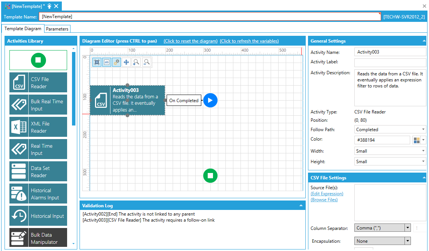The image size is (429, 251).
Task: Open the Column Separator dropdown
Action: 382,228
